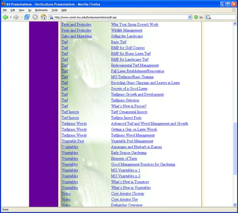Open Advanced Turf and Weed Management link
This screenshot has height=213, width=238.
[x=150, y=124]
